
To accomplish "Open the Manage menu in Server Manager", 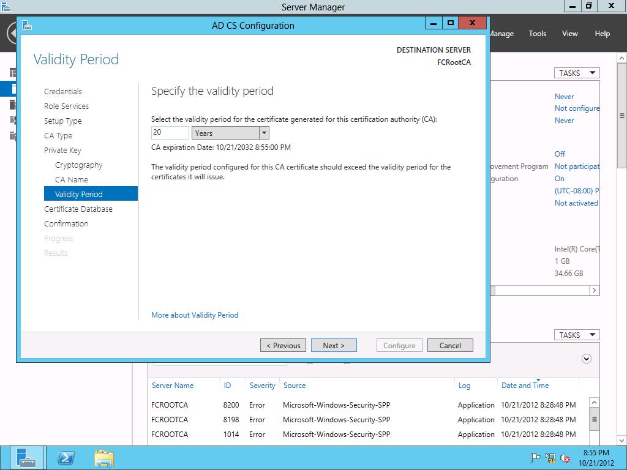I will pyautogui.click(x=502, y=34).
